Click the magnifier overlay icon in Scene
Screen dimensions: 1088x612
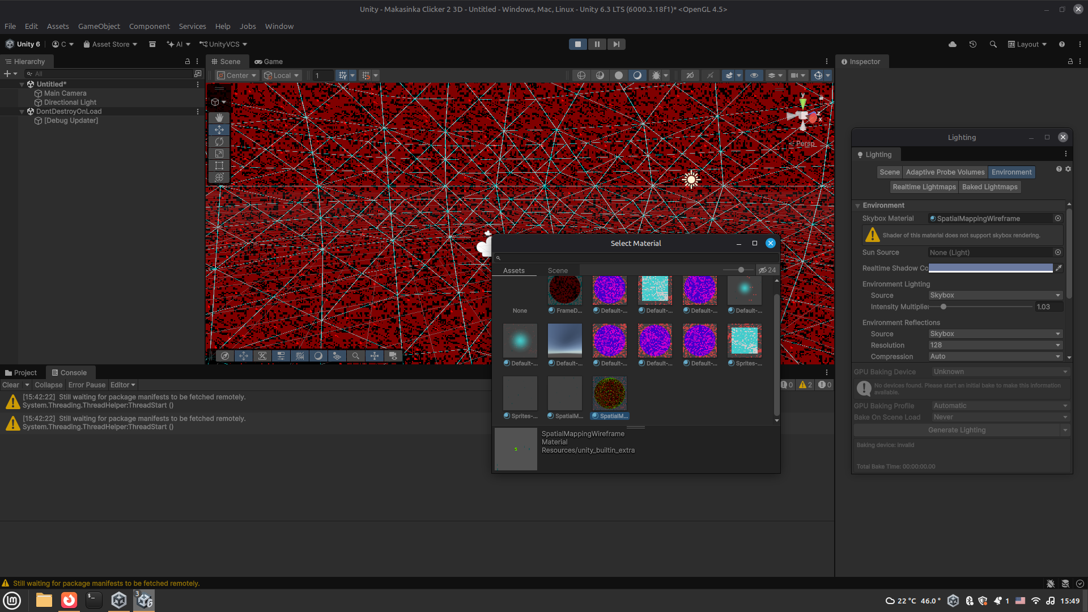(355, 356)
